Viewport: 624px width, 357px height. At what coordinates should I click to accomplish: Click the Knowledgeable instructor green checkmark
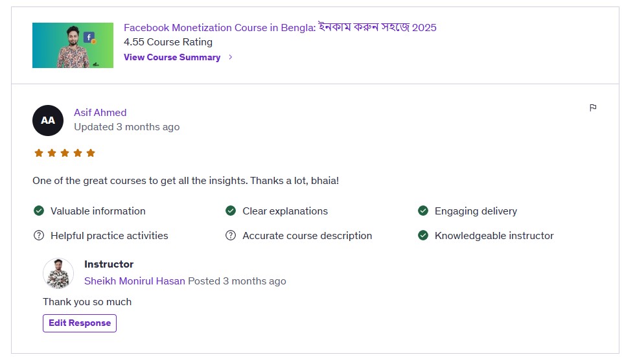click(x=422, y=235)
